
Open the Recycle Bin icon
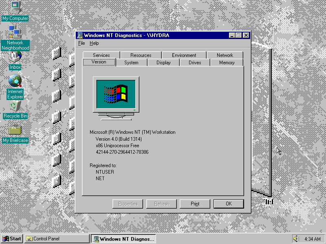point(15,107)
